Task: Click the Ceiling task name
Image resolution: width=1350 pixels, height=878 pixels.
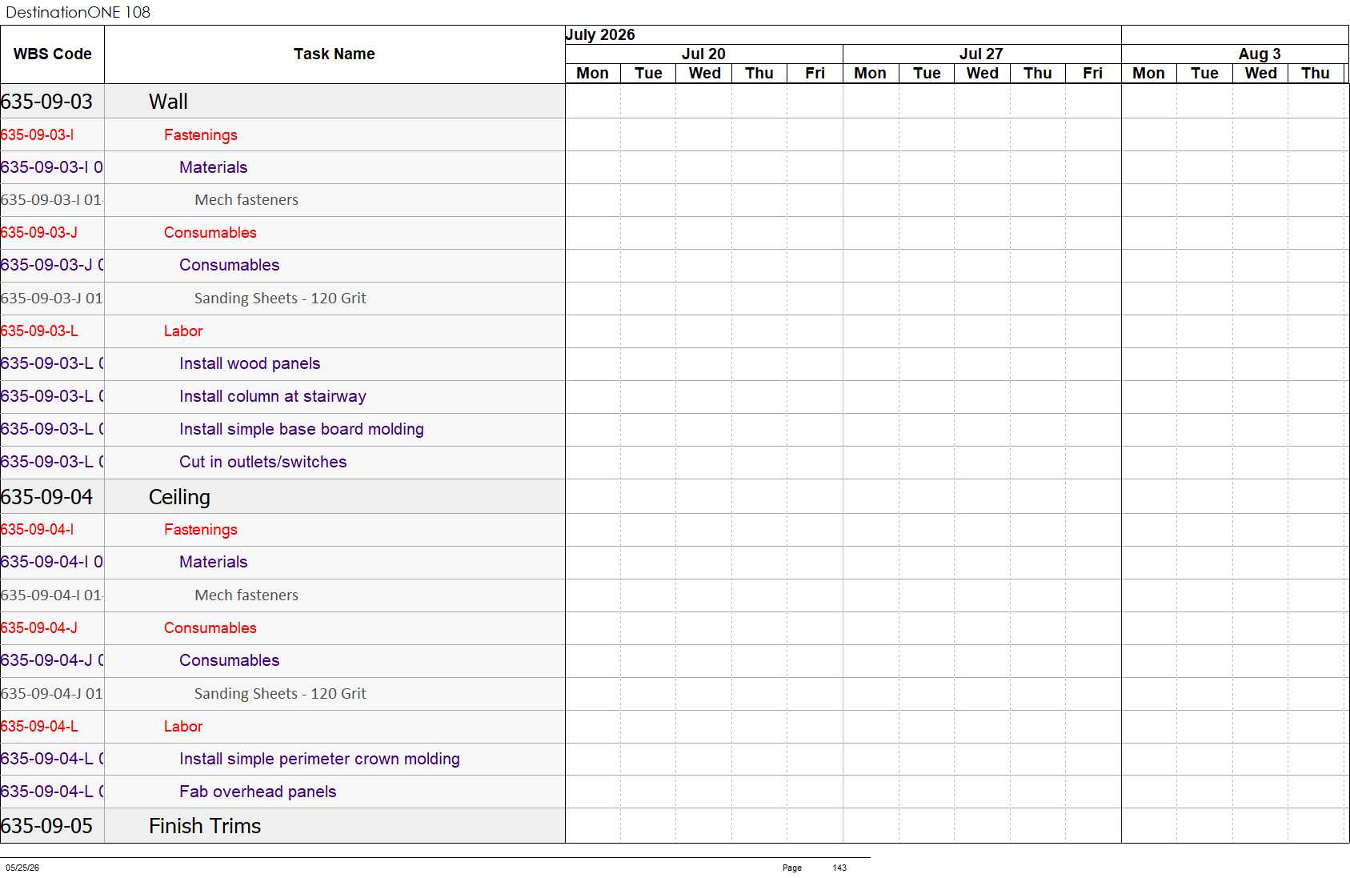Action: click(179, 497)
